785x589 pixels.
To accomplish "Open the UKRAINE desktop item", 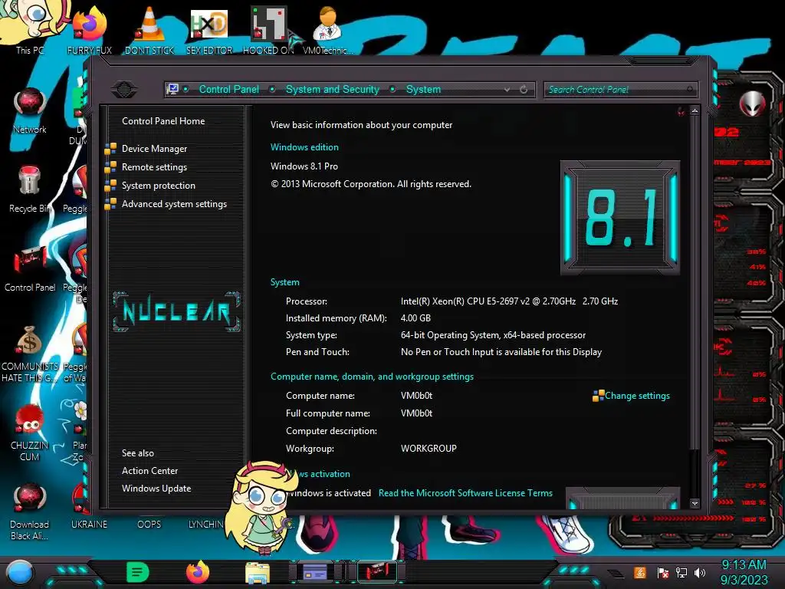I will [x=89, y=524].
